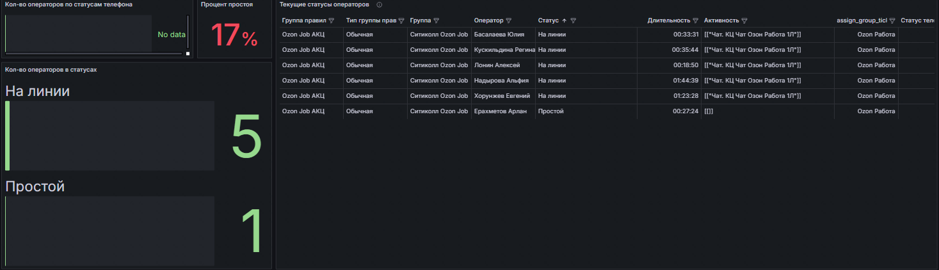This screenshot has height=270, width=939.
Task: Click info icon beside Текущие статусы операторов
Action: [x=380, y=4]
